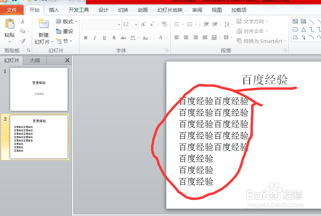Viewport: 321px width, 216px height.
Task: Justify the text
Action: 205,38
